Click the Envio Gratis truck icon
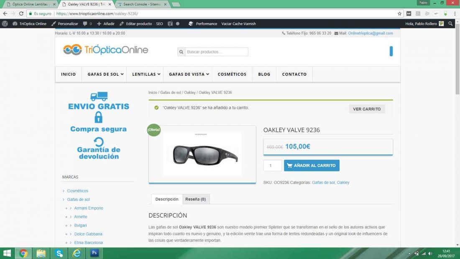This screenshot has height=259, width=460. coord(99,96)
